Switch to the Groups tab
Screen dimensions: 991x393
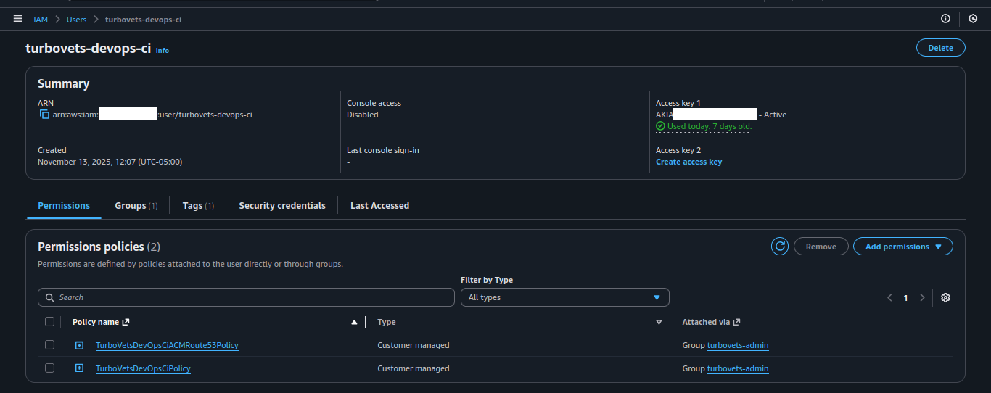tap(136, 206)
